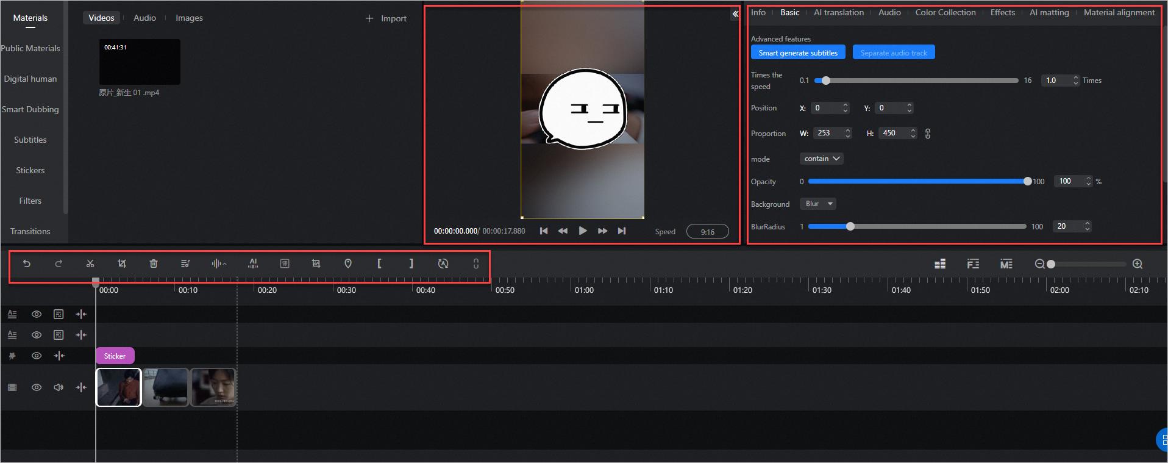The height and width of the screenshot is (463, 1168).
Task: Open the Effects tab in properties panel
Action: click(x=1003, y=12)
